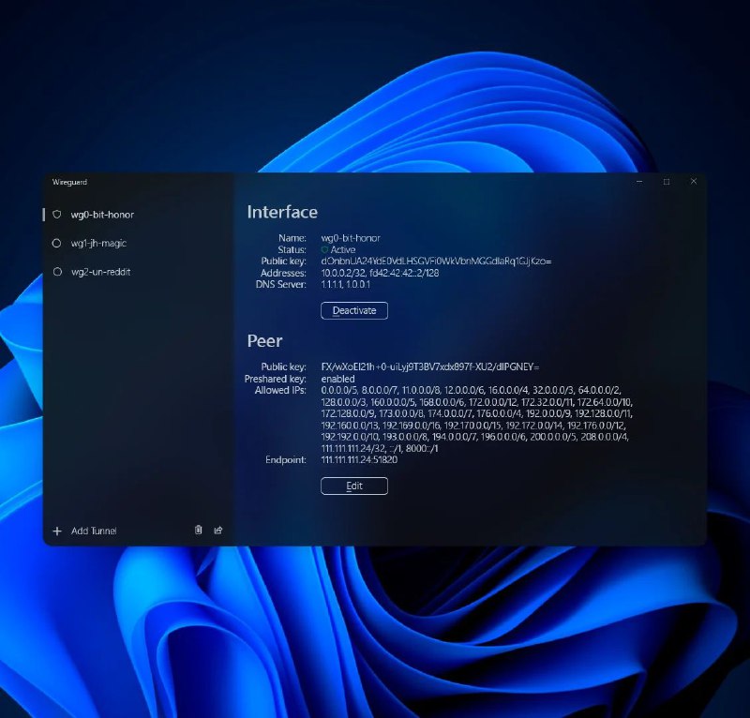Viewport: 750px width, 718px height.
Task: Click the Name value in Interface details
Action: click(x=351, y=238)
